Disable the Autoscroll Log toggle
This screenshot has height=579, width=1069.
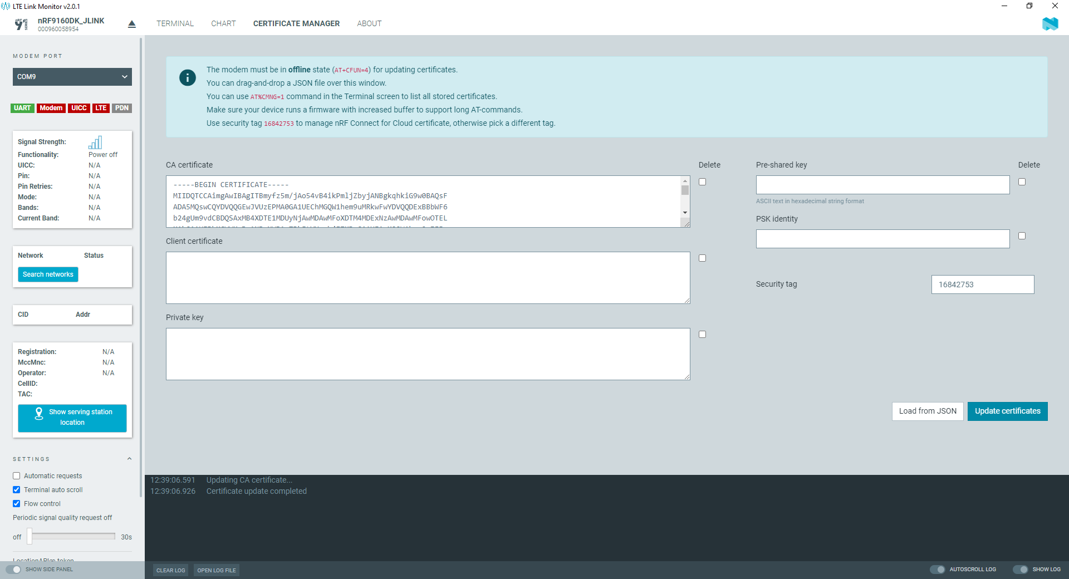pos(939,570)
